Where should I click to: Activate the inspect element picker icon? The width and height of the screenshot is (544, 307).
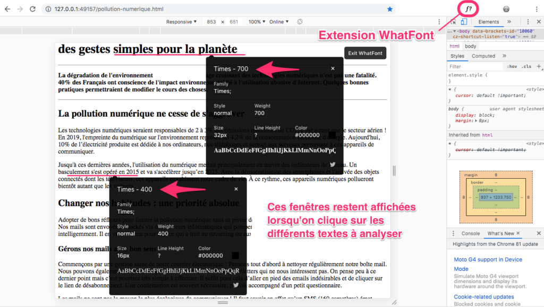click(453, 22)
